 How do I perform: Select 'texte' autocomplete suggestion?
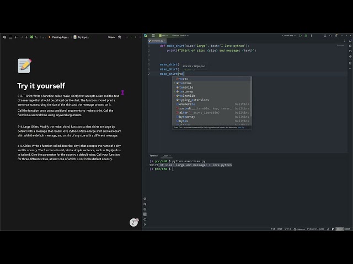click(x=212, y=79)
